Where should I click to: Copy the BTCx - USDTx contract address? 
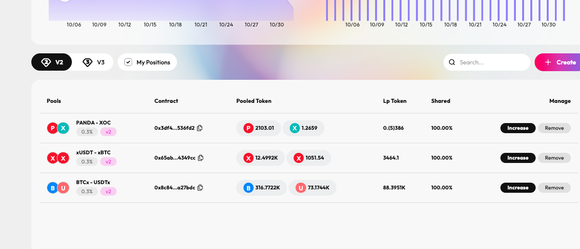200,187
